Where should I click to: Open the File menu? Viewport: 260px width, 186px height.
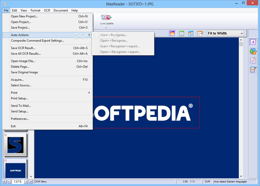(6, 10)
